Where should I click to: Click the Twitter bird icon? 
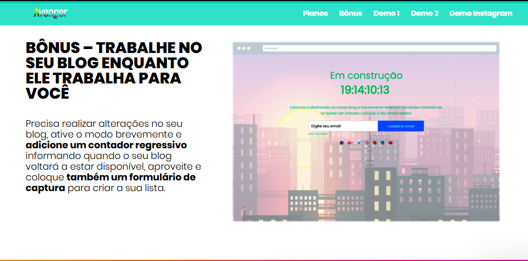pos(358,143)
